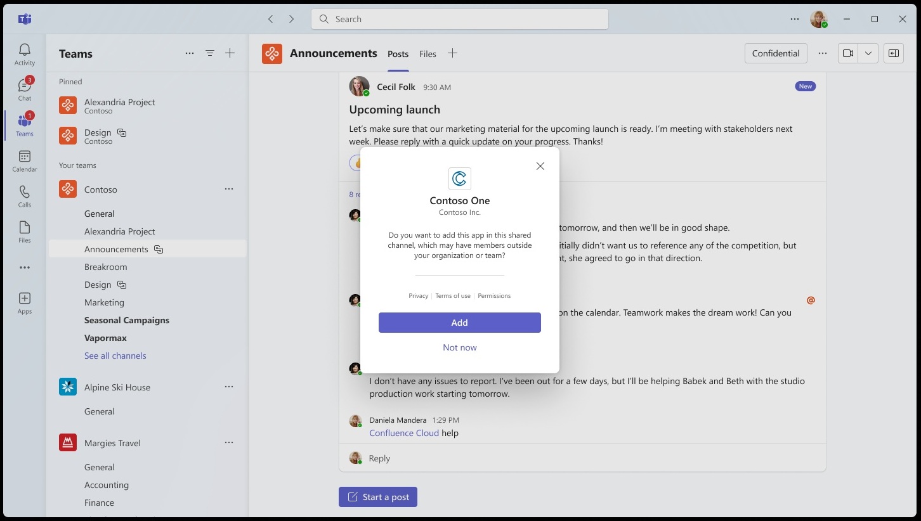Viewport: 921px width, 521px height.
Task: Click the New badge on post
Action: [806, 86]
